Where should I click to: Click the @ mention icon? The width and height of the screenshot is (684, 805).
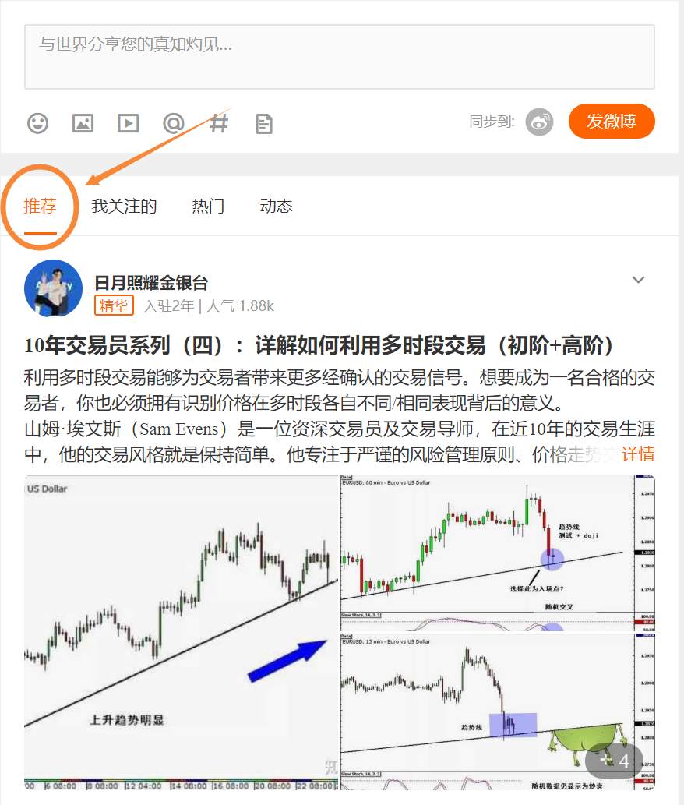[x=174, y=123]
